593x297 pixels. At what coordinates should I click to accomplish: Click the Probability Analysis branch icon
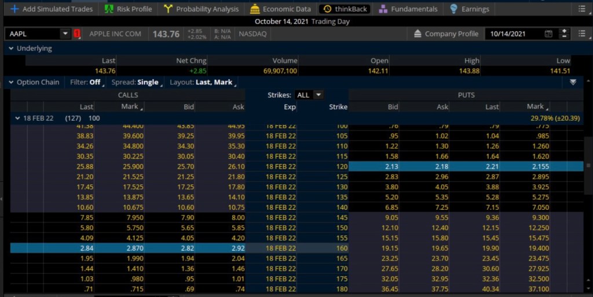169,9
